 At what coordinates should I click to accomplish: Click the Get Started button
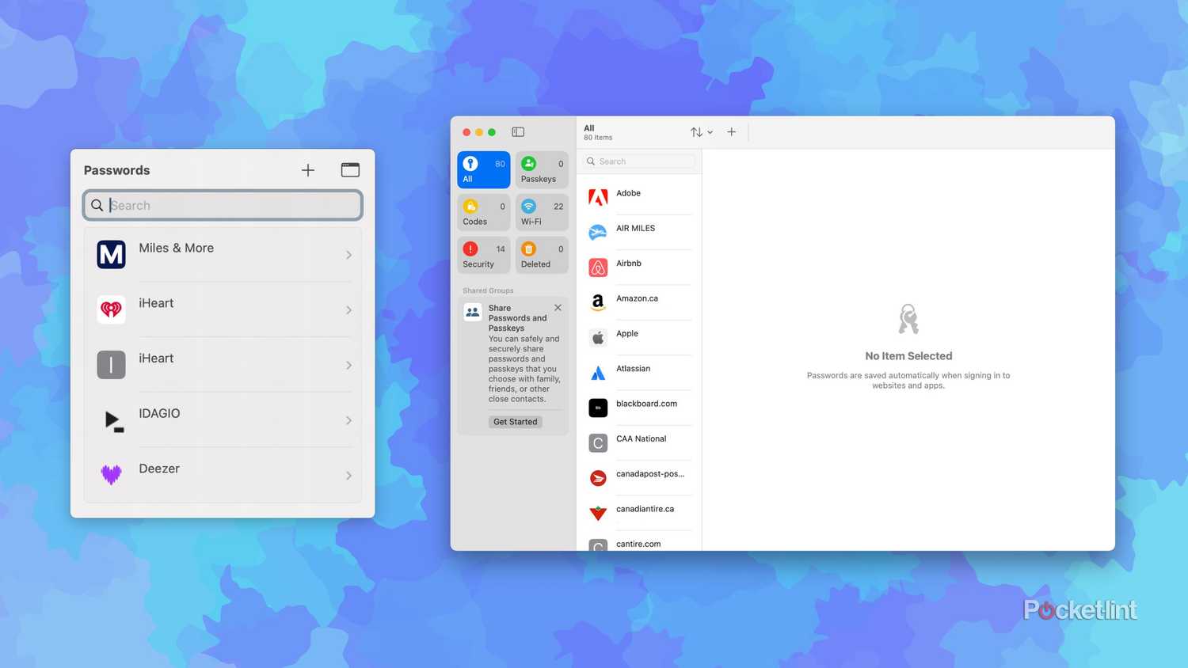pyautogui.click(x=515, y=422)
